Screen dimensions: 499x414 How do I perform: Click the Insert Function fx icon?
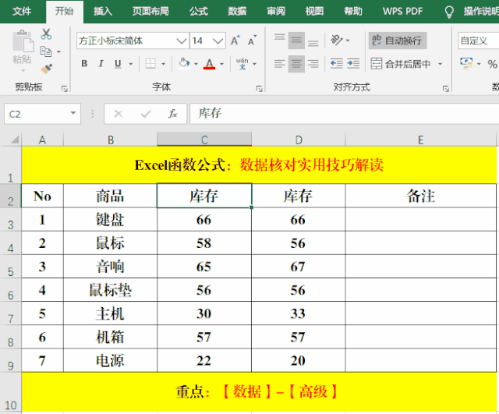pos(172,114)
